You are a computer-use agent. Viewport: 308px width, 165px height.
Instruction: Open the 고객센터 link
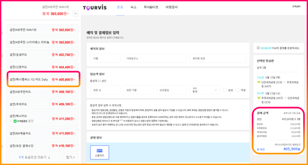point(296,7)
